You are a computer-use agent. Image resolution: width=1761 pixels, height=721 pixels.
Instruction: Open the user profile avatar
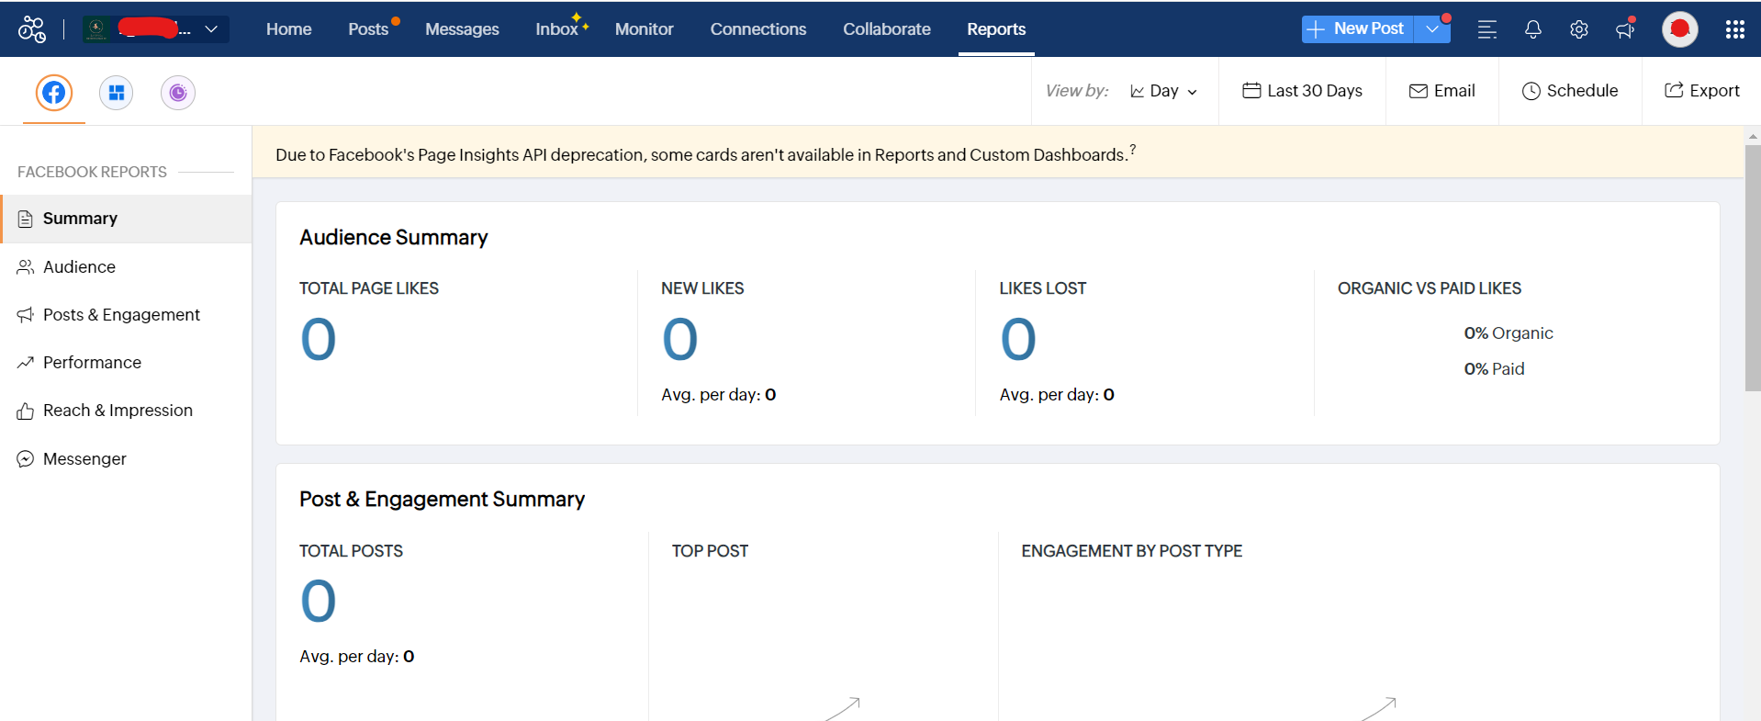(x=1680, y=29)
